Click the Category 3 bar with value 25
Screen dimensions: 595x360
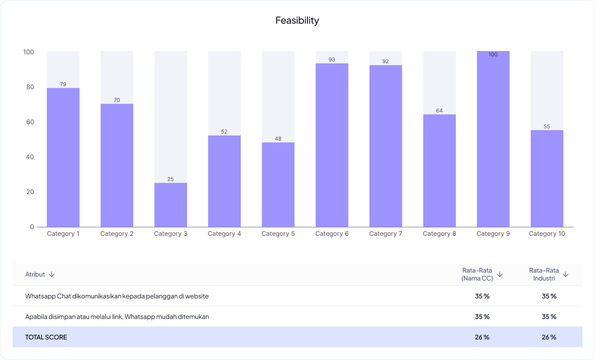(x=171, y=204)
